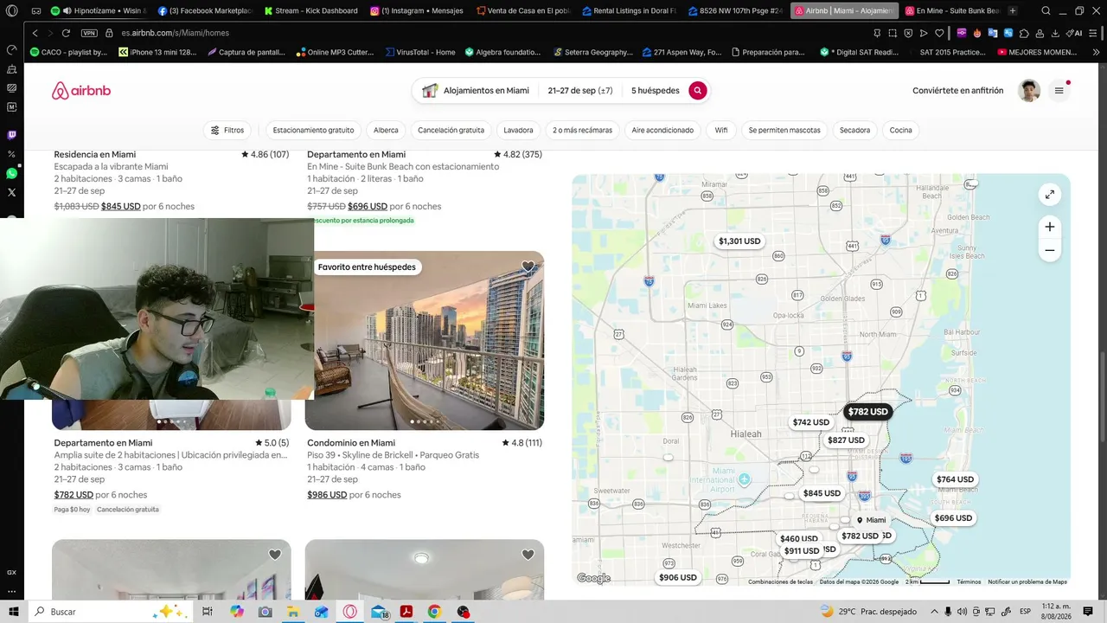Image resolution: width=1107 pixels, height=623 pixels.
Task: Open the Facebook Marketplace browser tab
Action: [x=205, y=10]
